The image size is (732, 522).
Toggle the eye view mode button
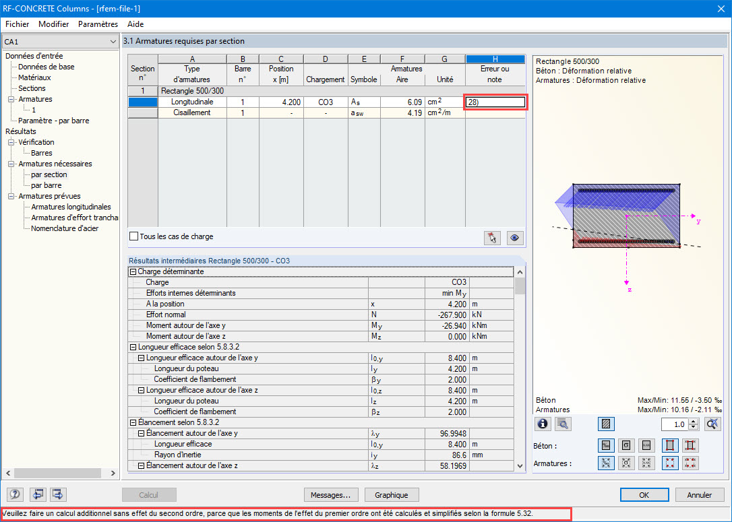click(x=514, y=238)
